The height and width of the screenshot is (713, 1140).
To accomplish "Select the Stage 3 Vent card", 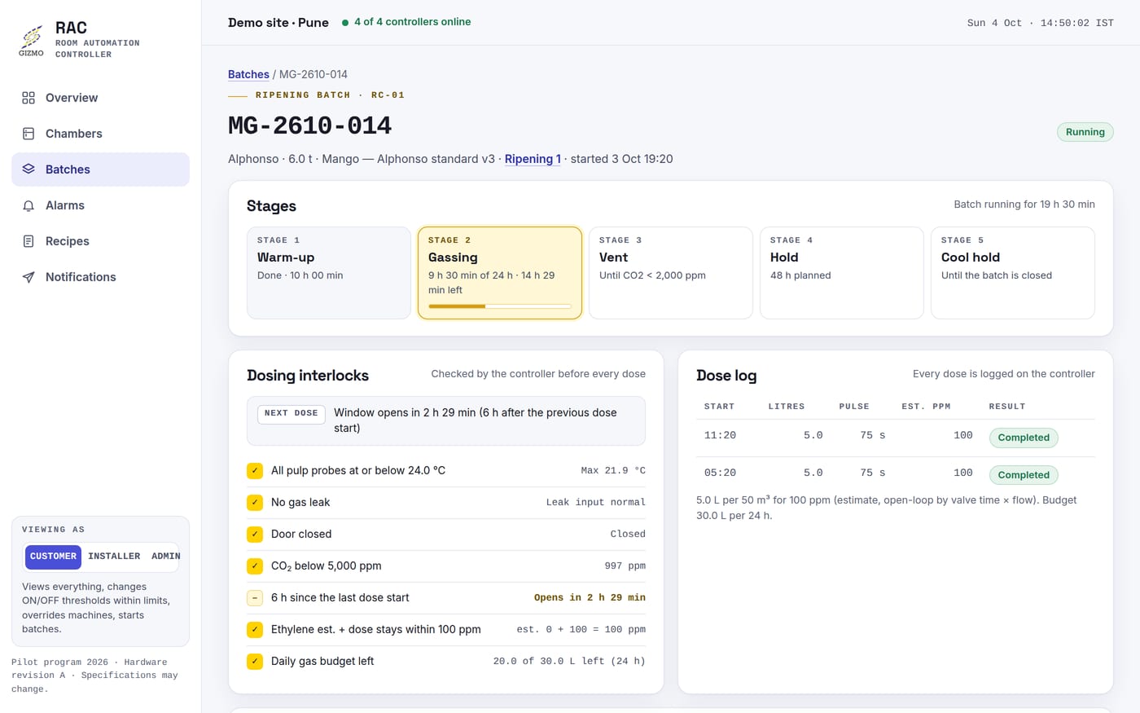I will click(x=671, y=273).
